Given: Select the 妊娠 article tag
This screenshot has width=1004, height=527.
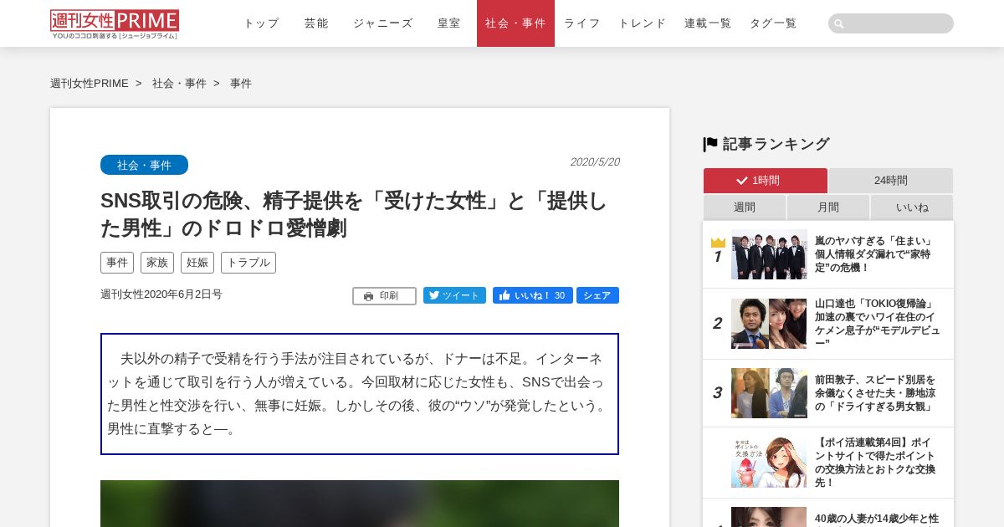Looking at the screenshot, I should (197, 263).
